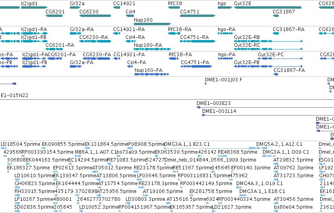Image resolution: width=334 pixels, height=213 pixels.
Task: Select the AT29832.5prime EST label
Action: pos(293,160)
